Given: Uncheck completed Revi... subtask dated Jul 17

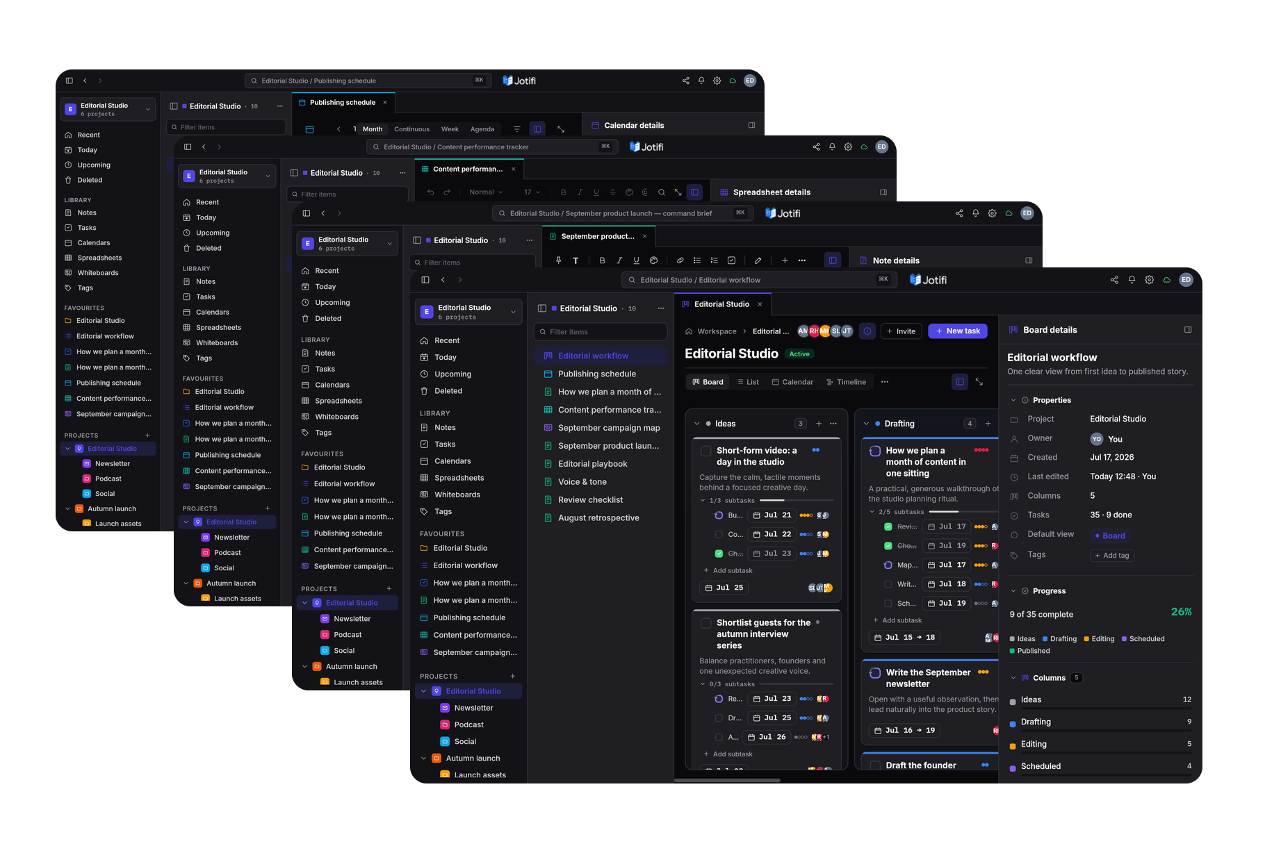Looking at the screenshot, I should (888, 526).
